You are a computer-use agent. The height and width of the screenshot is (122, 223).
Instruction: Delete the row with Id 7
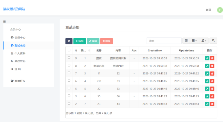[x=212, y=74]
